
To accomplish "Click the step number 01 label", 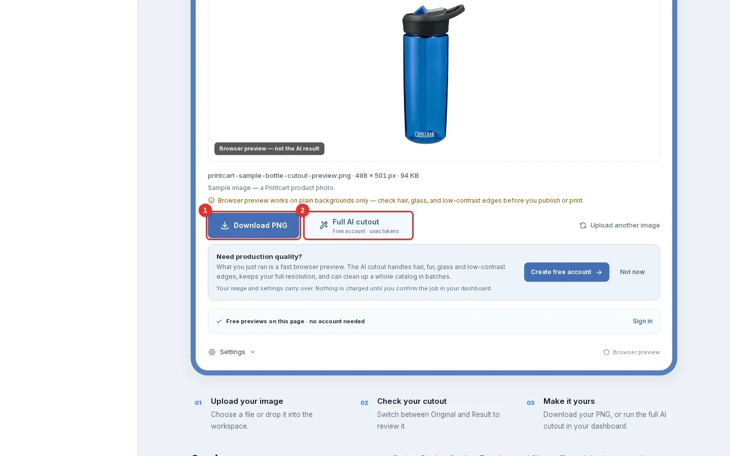I will coord(198,403).
